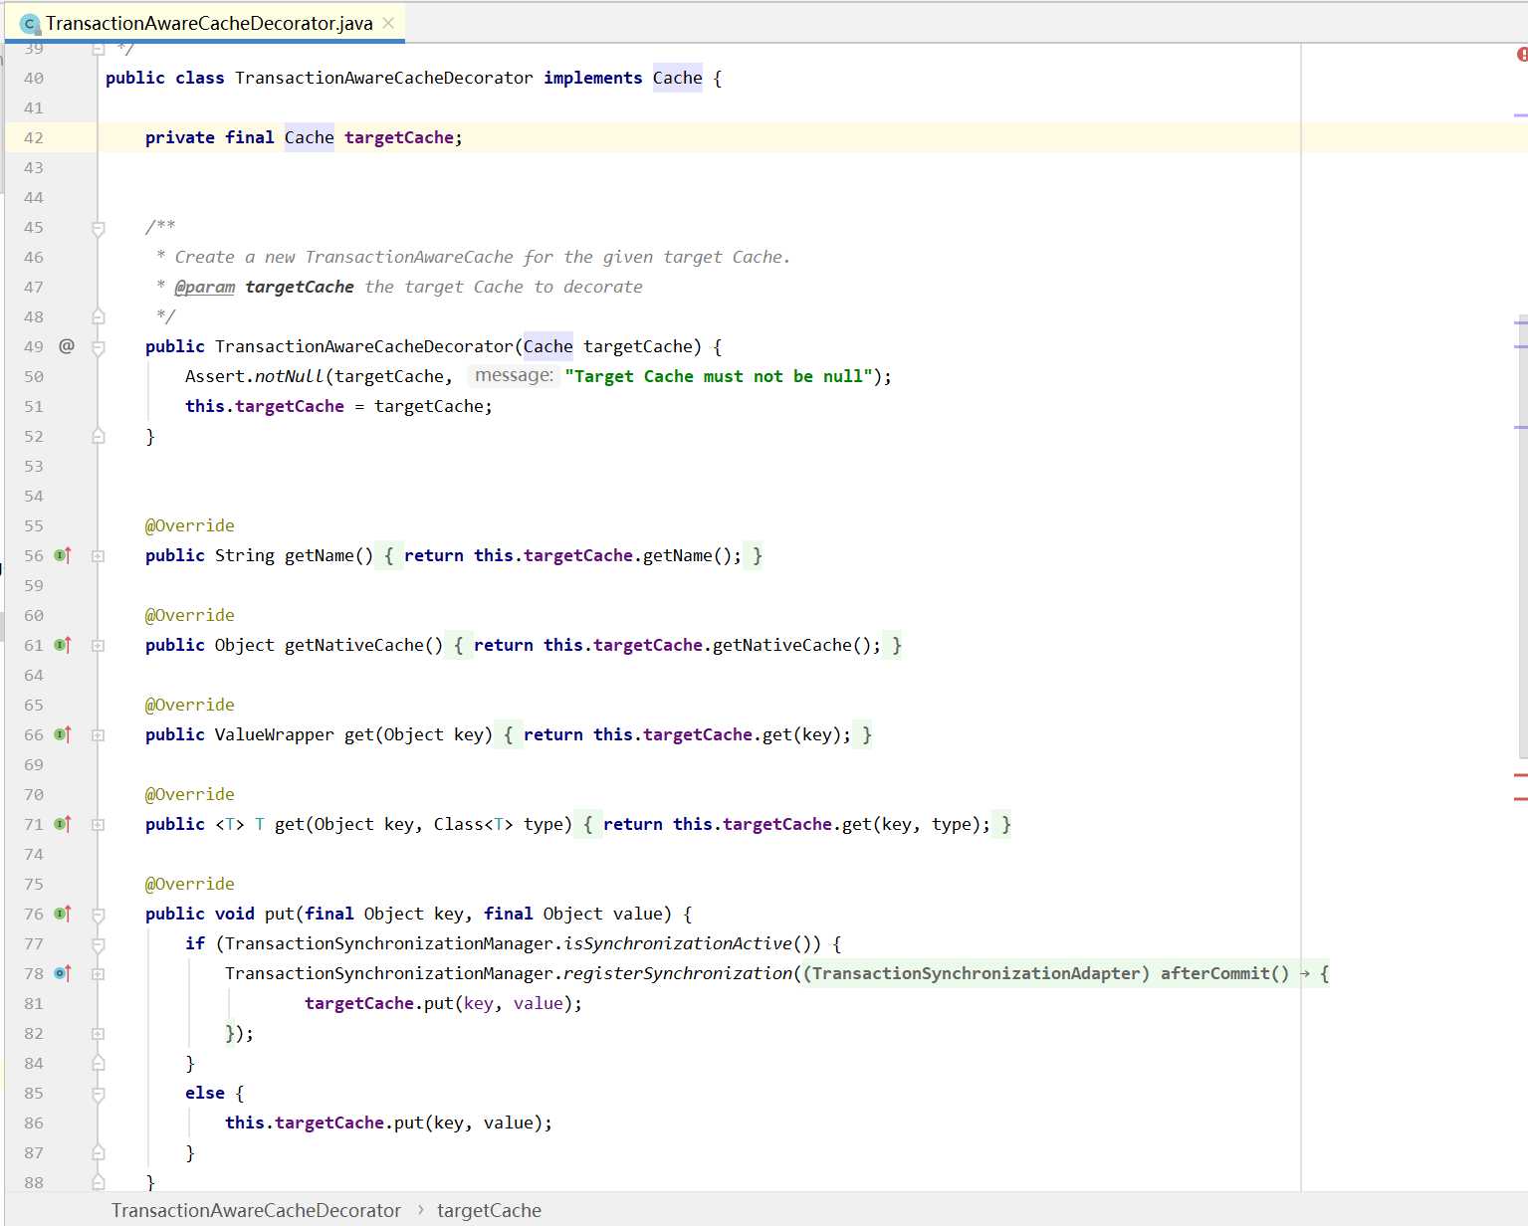Click the fold marker on line 82

pos(99,1034)
